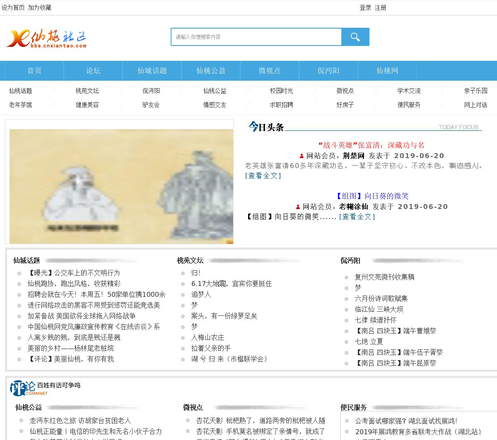
Task: Open the 桃苑文坛 section heading
Action: pyautogui.click(x=190, y=261)
